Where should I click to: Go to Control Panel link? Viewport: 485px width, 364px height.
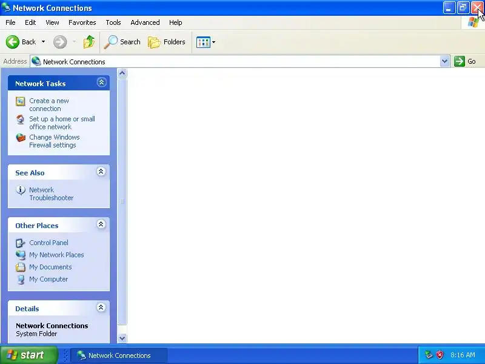(x=48, y=243)
